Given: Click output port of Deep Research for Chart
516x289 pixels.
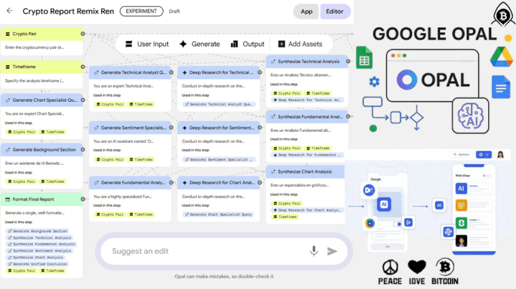Looking at the screenshot, I should (260, 183).
